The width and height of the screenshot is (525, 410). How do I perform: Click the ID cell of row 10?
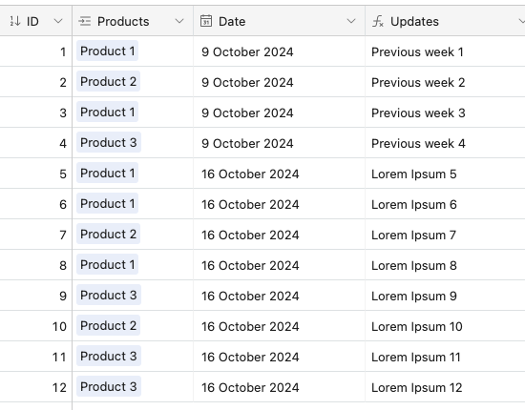[36, 326]
